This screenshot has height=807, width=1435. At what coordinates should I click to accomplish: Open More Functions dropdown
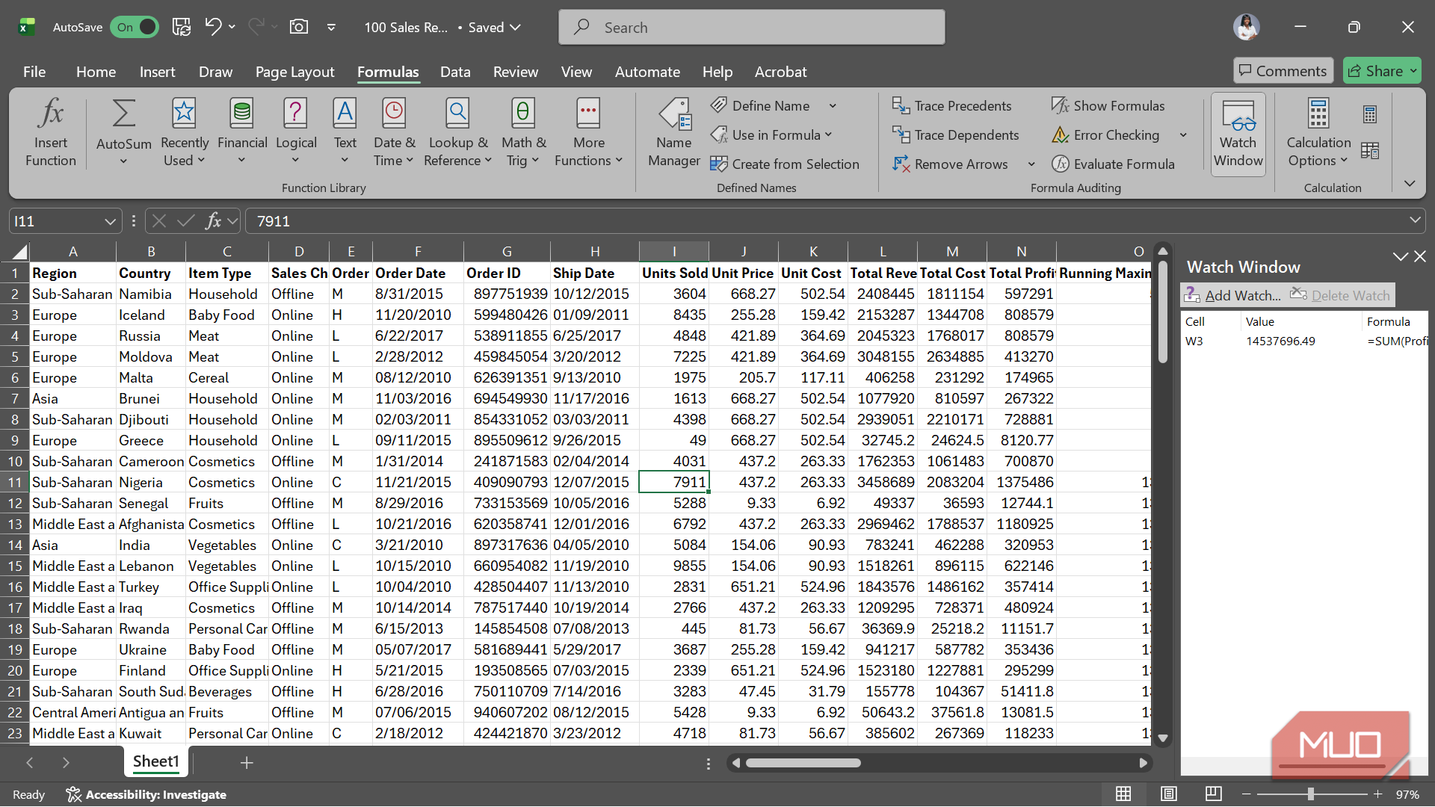589,133
